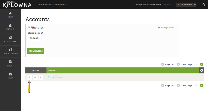This screenshot has height=111, width=208.
Task: Click the Tourism Kelowna Partner Portal title
Action: 52,5
